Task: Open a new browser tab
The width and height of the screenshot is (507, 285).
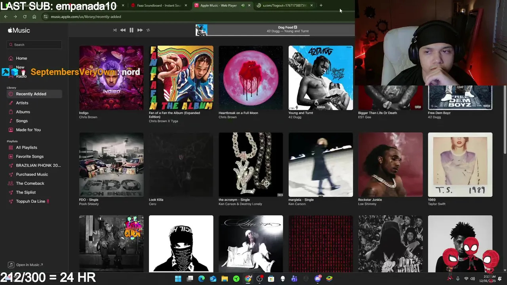Action: 321,6
